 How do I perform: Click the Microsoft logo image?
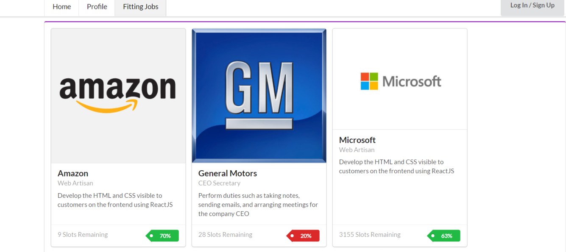(400, 79)
